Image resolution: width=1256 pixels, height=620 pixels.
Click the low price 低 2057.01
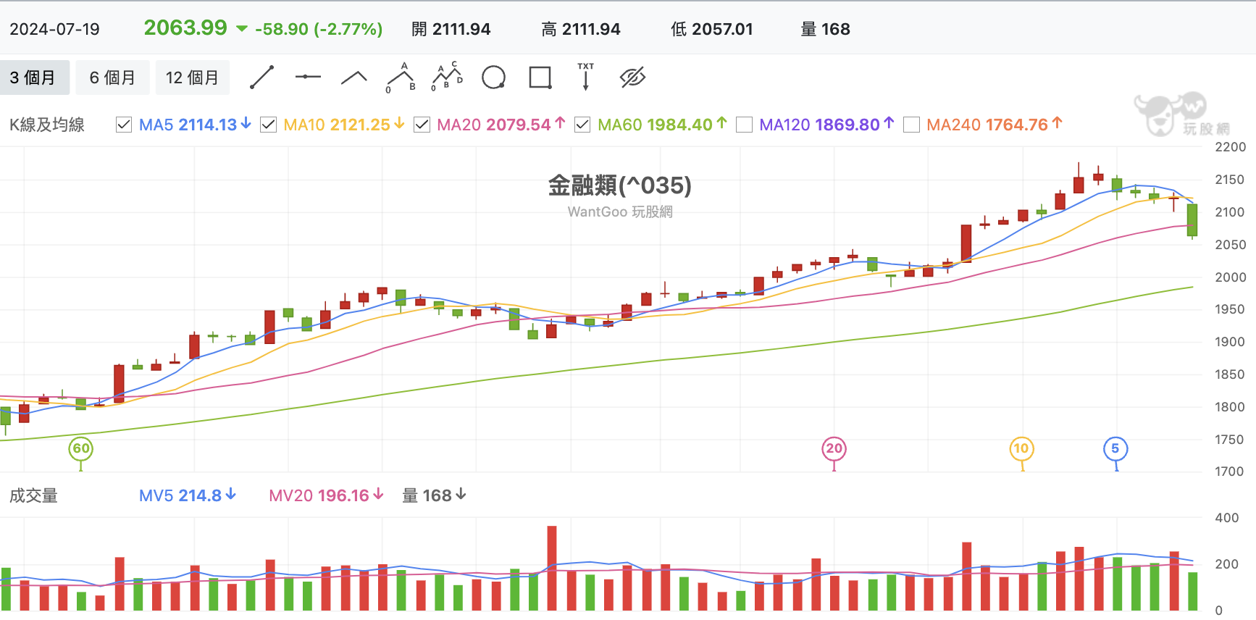712,29
